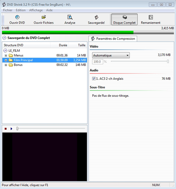Click the 00:02.32 Bonus duration
Screen dimensions: 176x189
tap(62, 65)
